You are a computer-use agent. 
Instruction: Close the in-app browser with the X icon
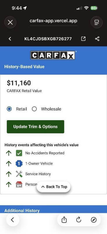point(10,23)
